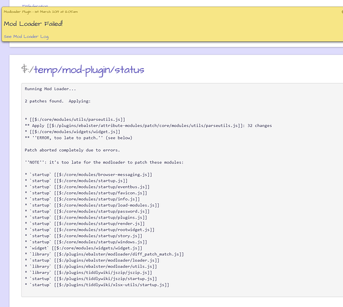
Task: Click the Patch aborted completely message
Action: coord(72,150)
